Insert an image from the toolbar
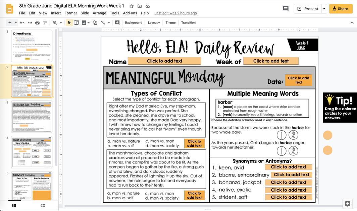The image size is (357, 211). click(x=85, y=22)
